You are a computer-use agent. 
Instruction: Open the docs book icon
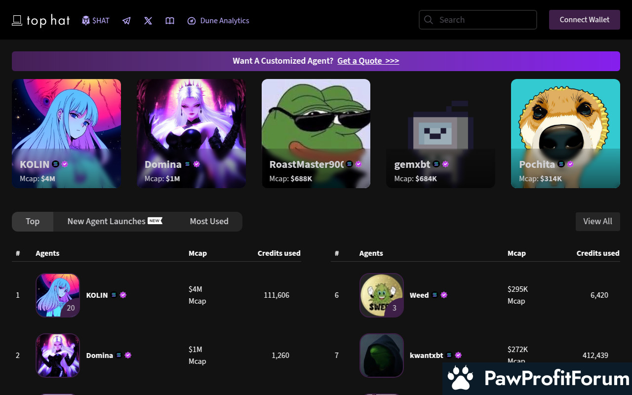(170, 21)
